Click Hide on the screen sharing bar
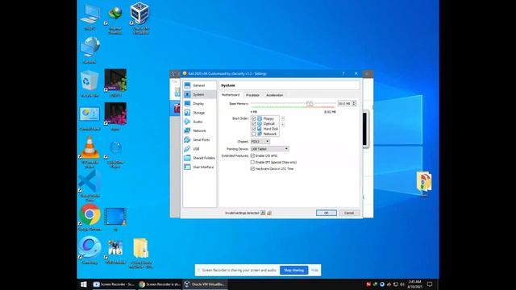516x290 pixels. [x=315, y=271]
